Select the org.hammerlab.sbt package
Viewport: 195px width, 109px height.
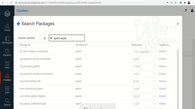click(162, 81)
